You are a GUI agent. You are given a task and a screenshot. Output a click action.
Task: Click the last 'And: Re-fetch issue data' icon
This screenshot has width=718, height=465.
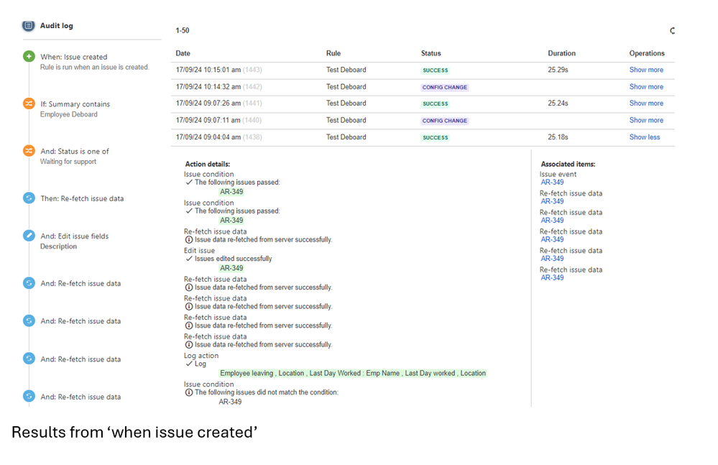(x=29, y=396)
